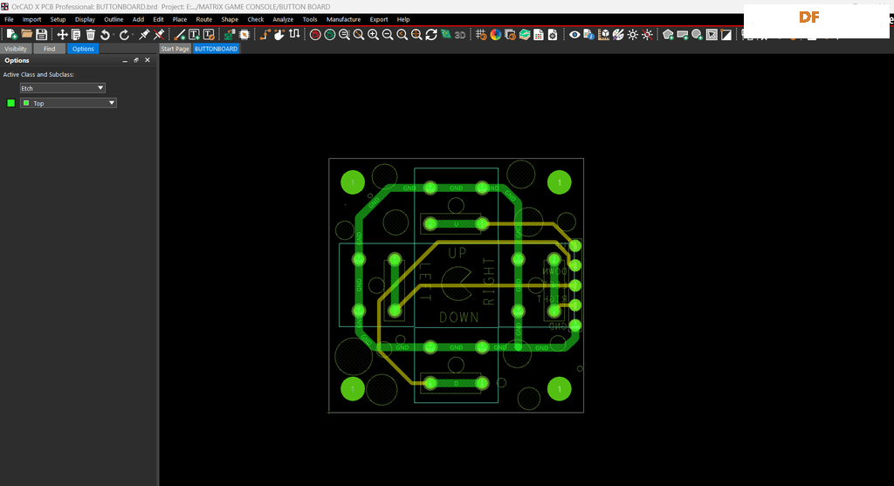The image size is (894, 486).
Task: Click the eye visibility toolbar icon
Action: (574, 35)
